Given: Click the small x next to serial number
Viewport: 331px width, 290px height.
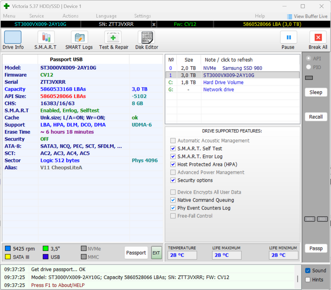Looking at the screenshot, I should [x=154, y=24].
